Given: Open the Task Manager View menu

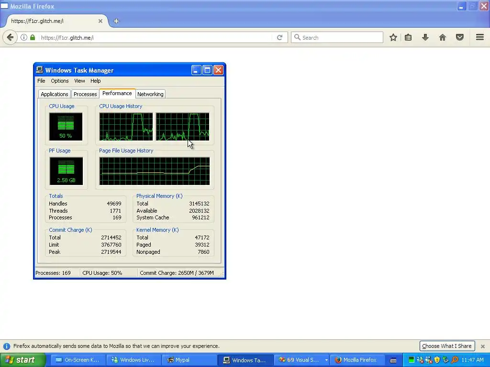Looking at the screenshot, I should click(x=79, y=81).
